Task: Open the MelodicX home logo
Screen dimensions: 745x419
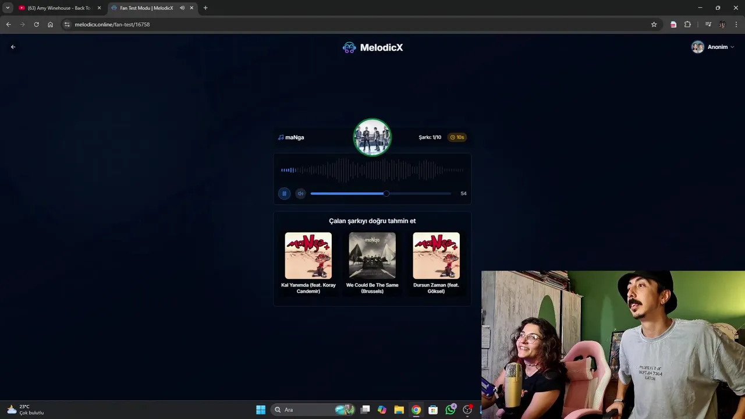Action: [372, 48]
